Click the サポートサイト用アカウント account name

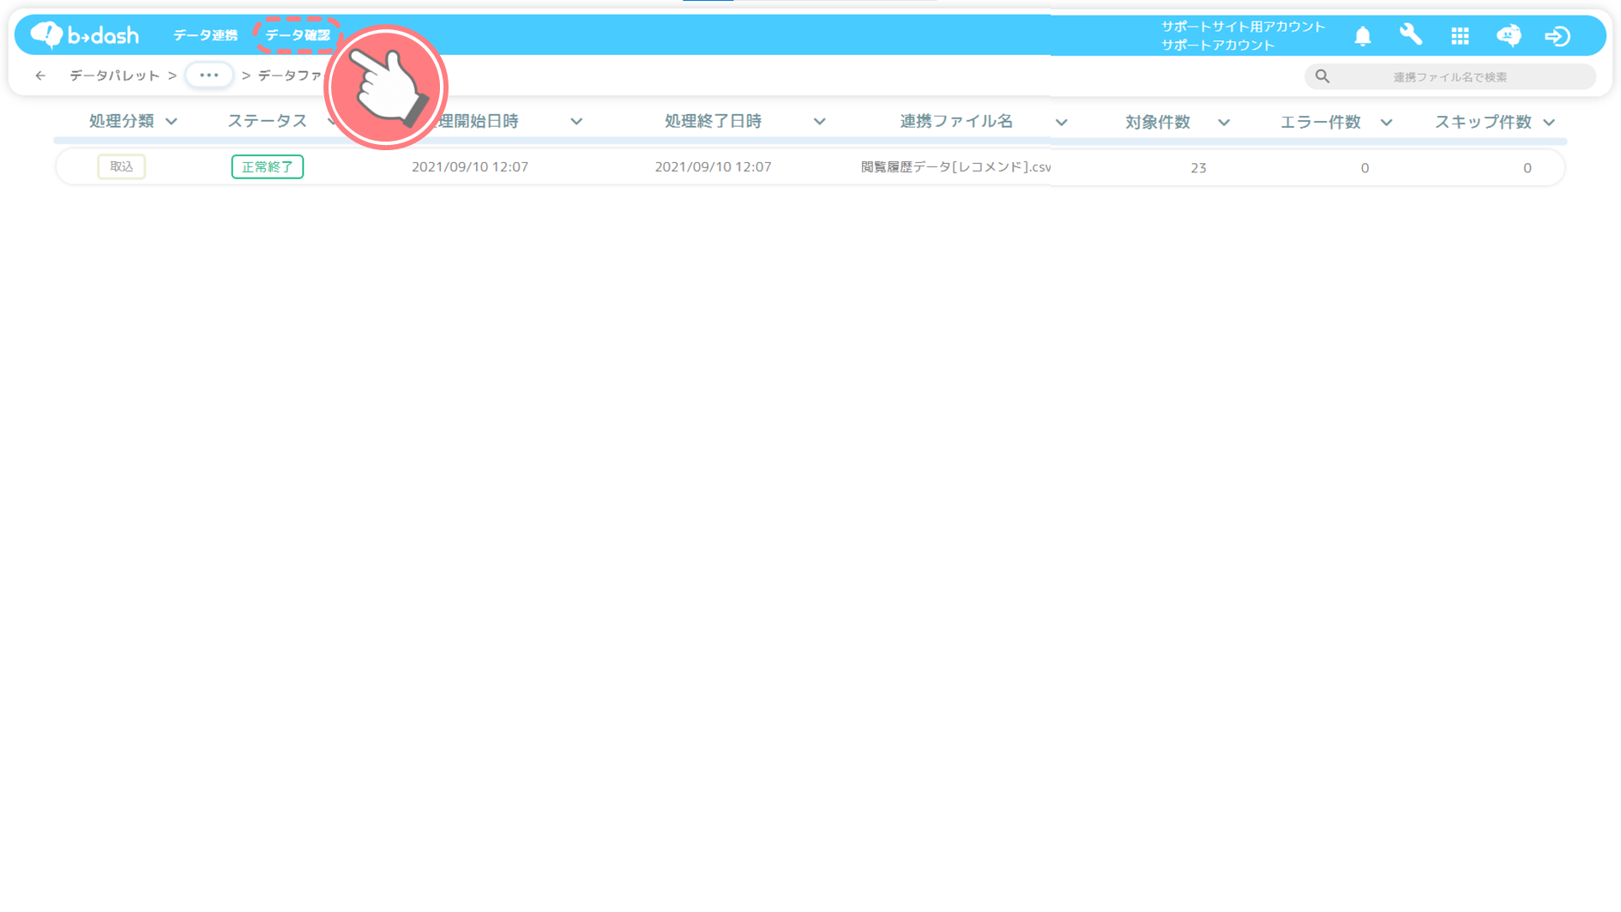tap(1243, 27)
